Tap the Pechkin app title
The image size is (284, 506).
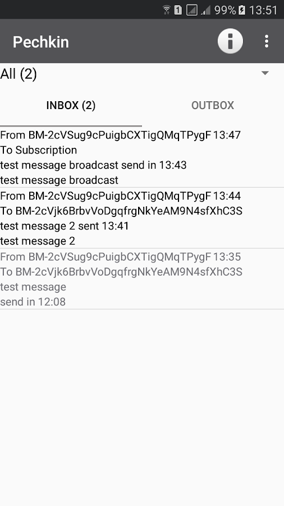pyautogui.click(x=41, y=42)
